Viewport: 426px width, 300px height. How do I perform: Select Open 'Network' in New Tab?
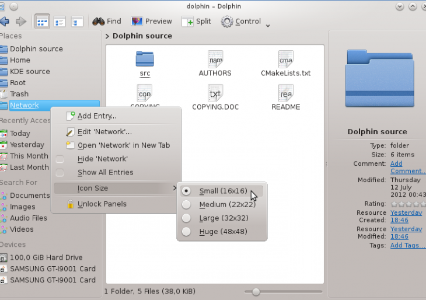pos(123,145)
